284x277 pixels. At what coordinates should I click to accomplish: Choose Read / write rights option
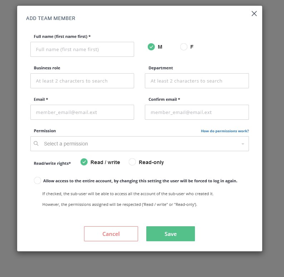[84, 162]
